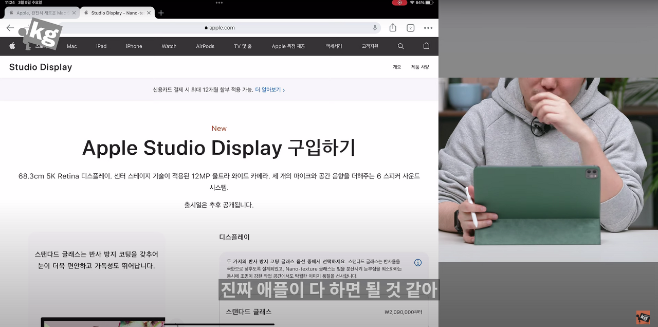Tap the 64% battery indicator
This screenshot has width=658, height=327.
(426, 3)
